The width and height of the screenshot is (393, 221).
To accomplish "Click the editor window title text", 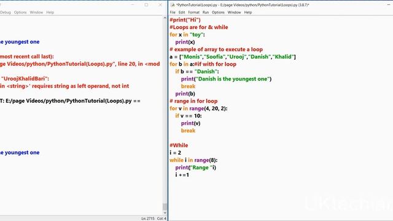I will pos(243,5).
